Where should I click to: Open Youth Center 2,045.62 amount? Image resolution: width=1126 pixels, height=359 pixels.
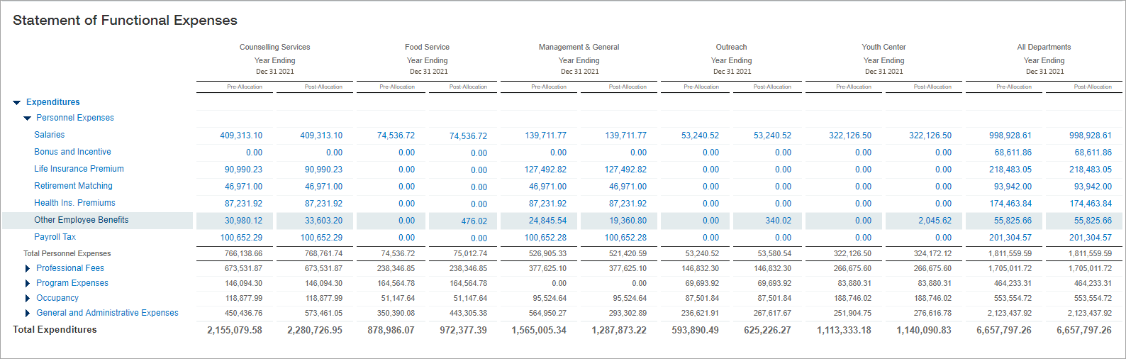pos(935,221)
